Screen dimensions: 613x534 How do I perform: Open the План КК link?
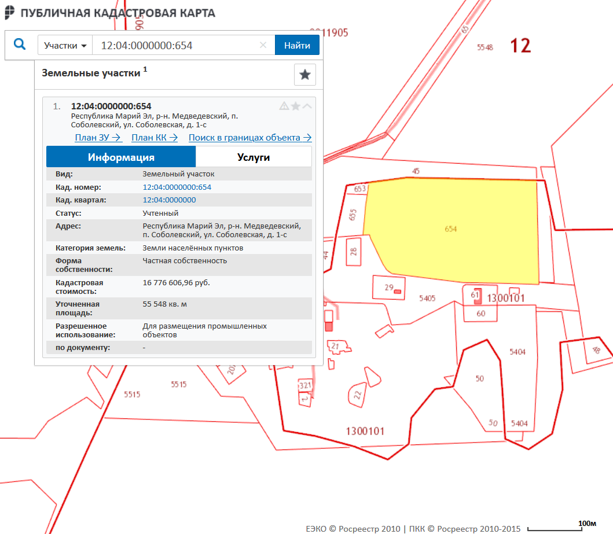(155, 138)
